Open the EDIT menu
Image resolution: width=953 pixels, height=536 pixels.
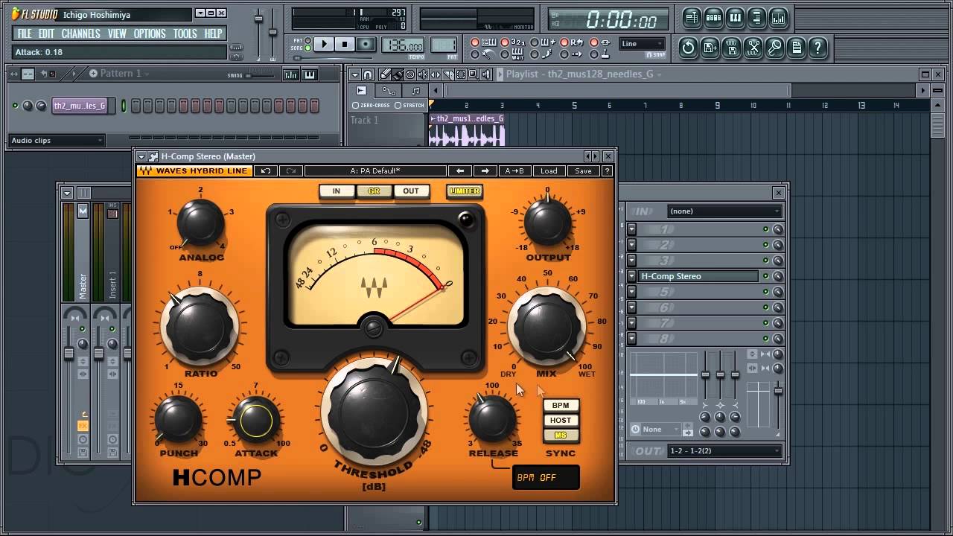[46, 33]
